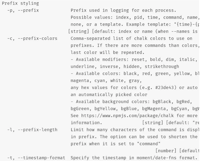This screenshot has width=200, height=161.
Task: Click the quoted word "command"
Action: [x=149, y=144]
